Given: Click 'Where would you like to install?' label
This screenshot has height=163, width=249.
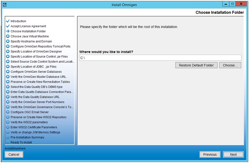Looking at the screenshot, I should point(106,52).
